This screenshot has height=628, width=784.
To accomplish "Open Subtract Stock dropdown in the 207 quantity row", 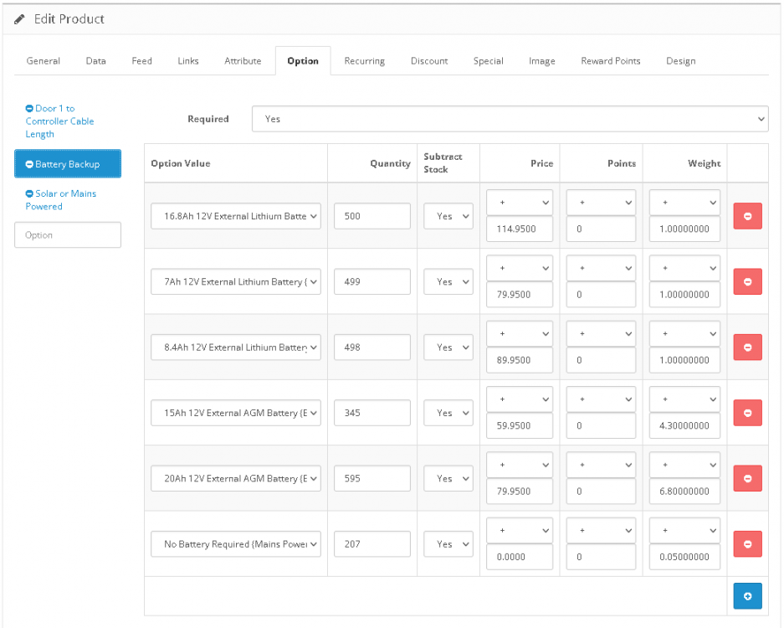I will pos(448,544).
